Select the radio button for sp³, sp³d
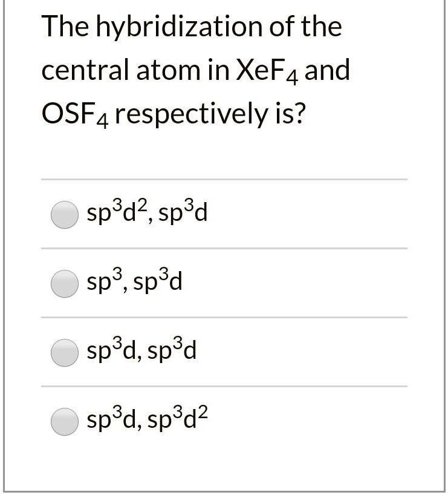The width and height of the screenshot is (448, 495). [x=64, y=282]
